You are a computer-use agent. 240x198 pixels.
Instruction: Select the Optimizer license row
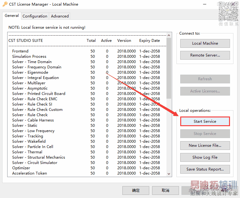pos(86,168)
